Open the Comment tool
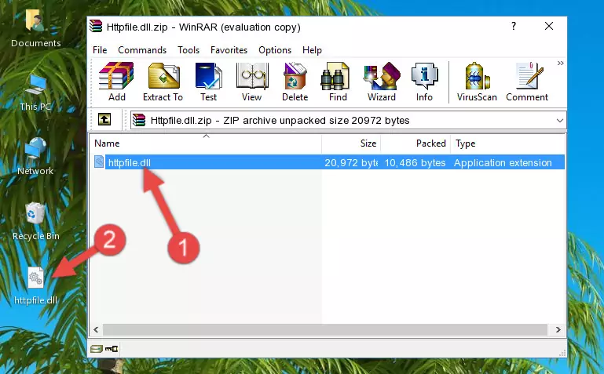 coord(527,82)
